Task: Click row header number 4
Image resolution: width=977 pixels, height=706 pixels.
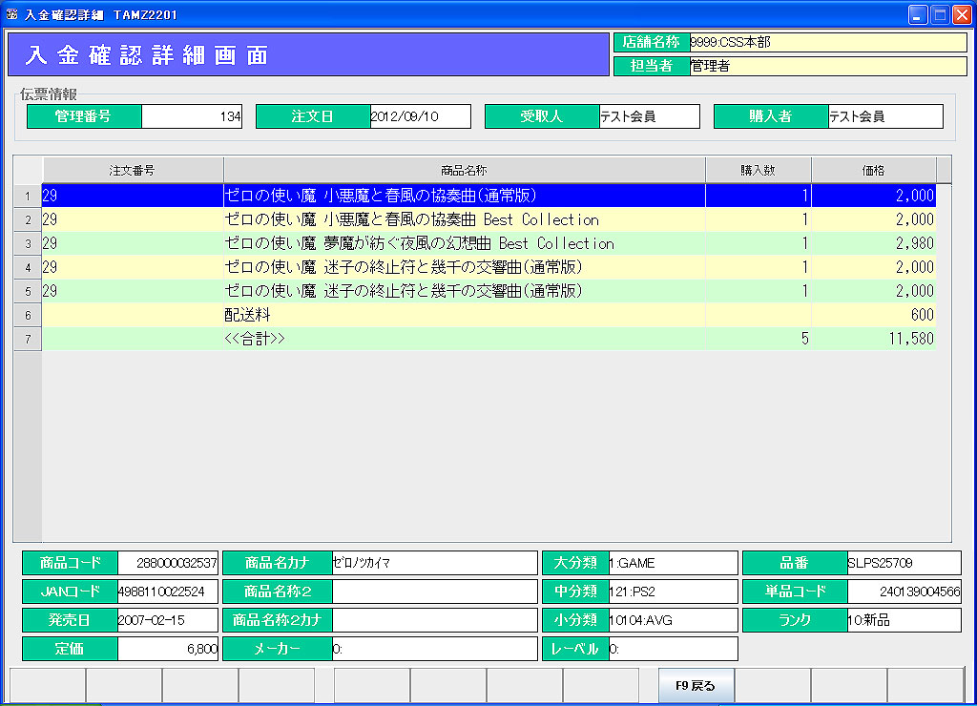Action: 28,267
